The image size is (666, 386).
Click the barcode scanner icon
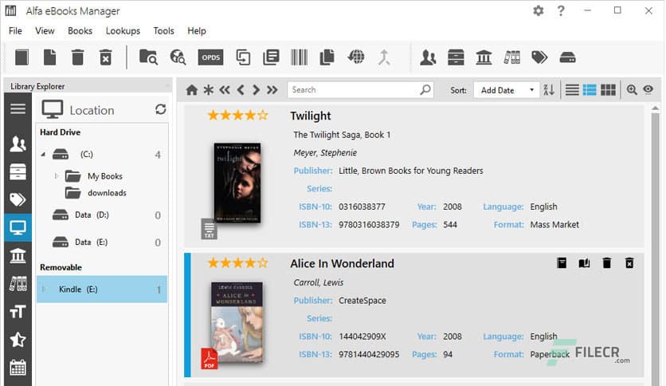pyautogui.click(x=299, y=57)
